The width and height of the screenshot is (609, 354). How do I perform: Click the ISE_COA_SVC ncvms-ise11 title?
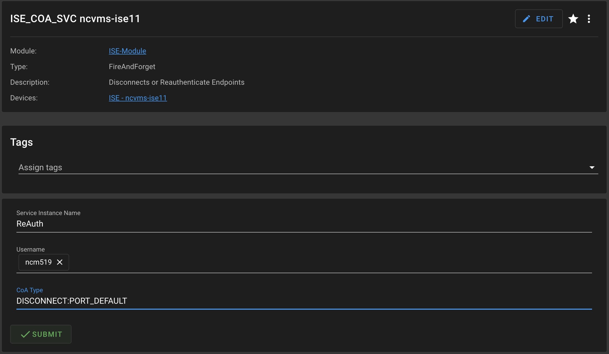[x=75, y=19]
